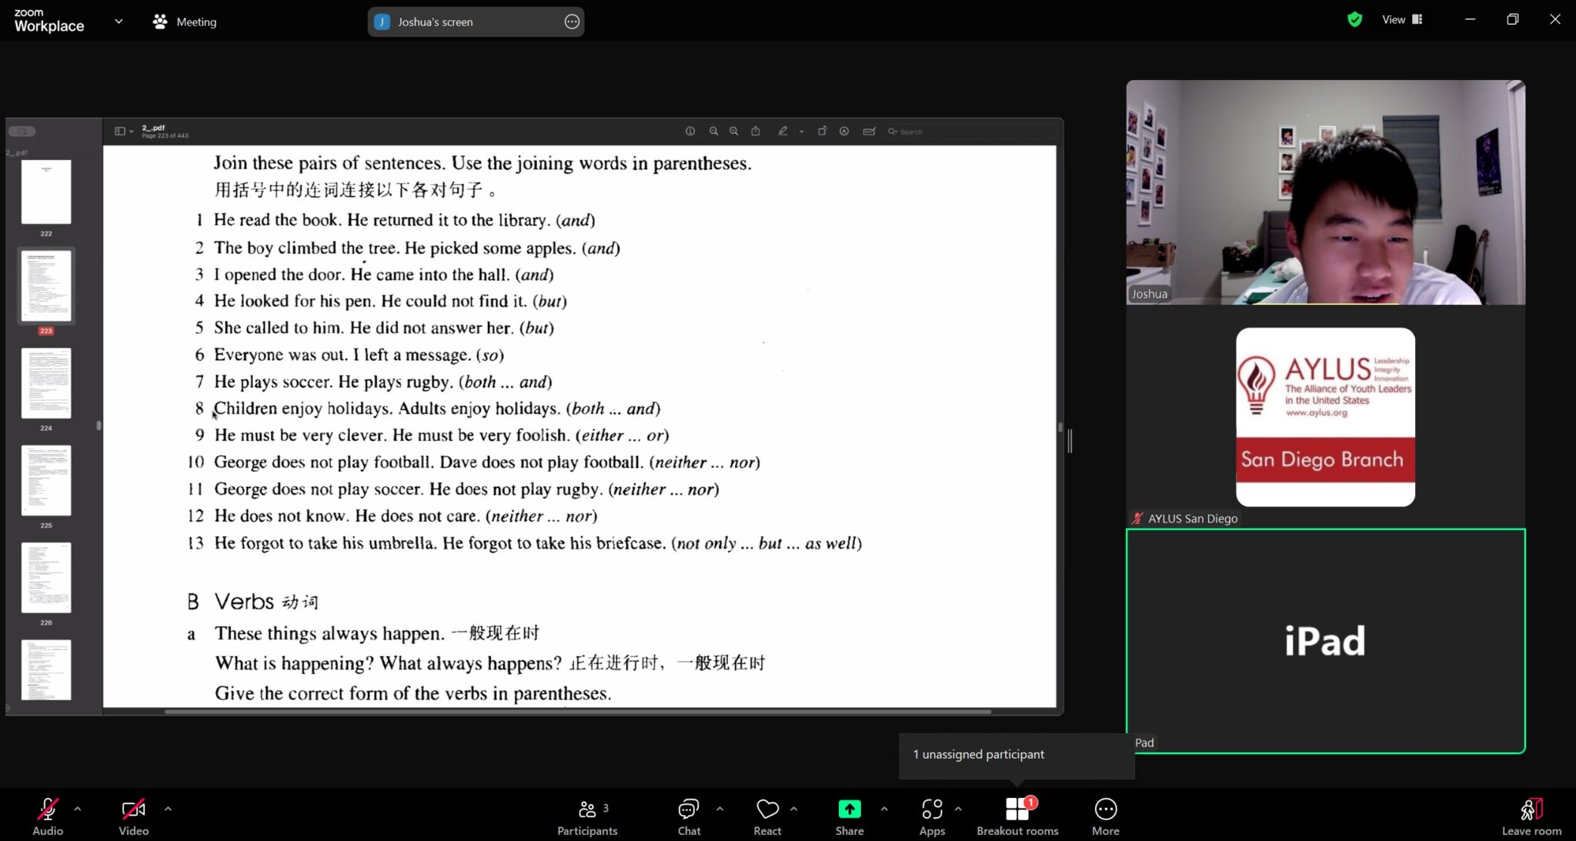Open Joshua's screen share options ellipsis
The height and width of the screenshot is (841, 1576).
572,22
